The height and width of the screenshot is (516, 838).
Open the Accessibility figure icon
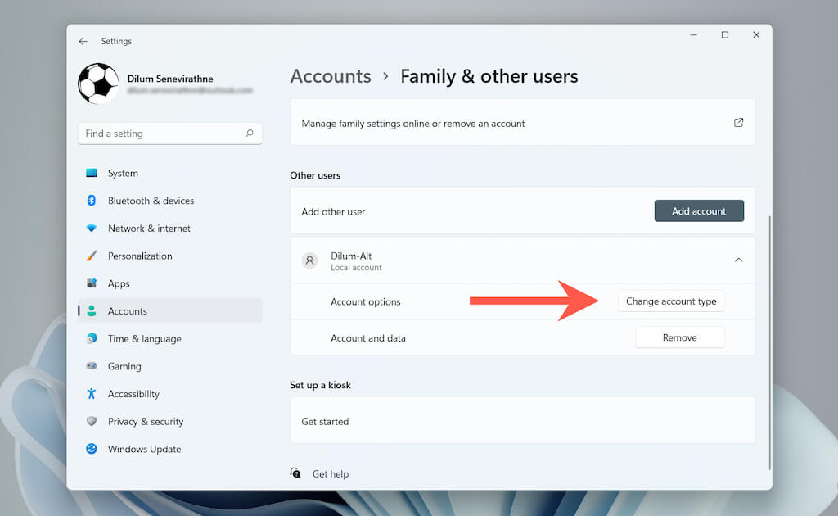pos(92,394)
